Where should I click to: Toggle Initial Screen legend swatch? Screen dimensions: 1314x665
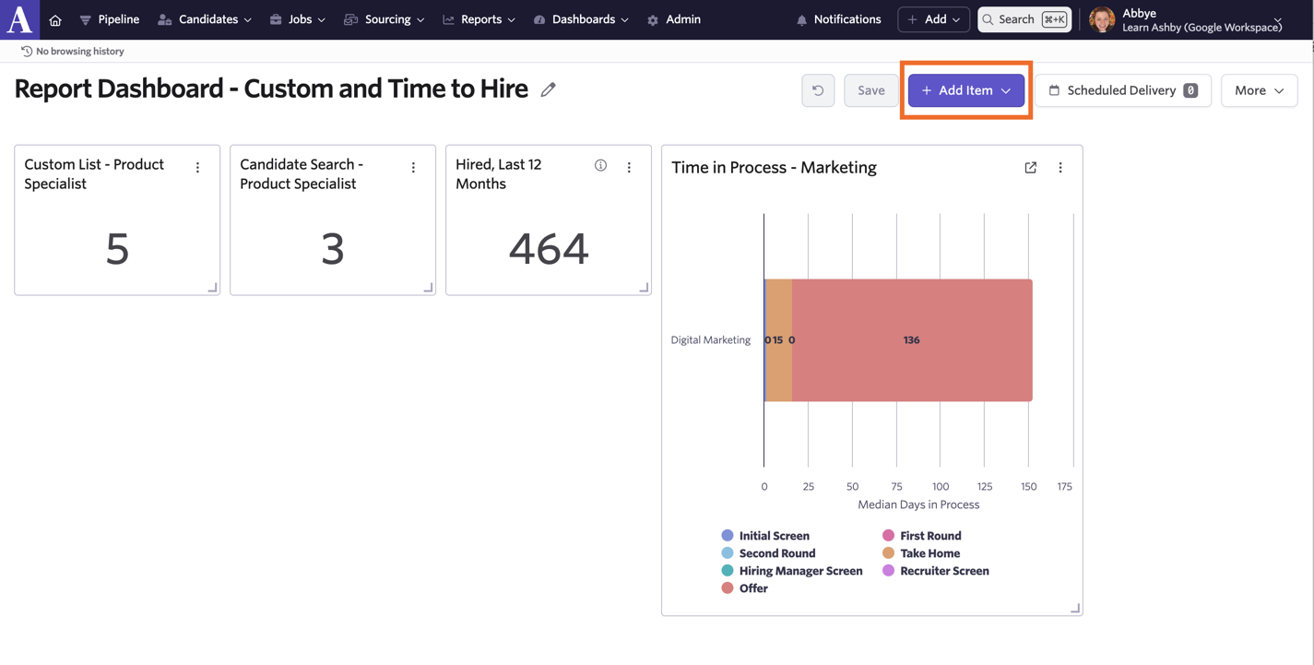pos(728,536)
